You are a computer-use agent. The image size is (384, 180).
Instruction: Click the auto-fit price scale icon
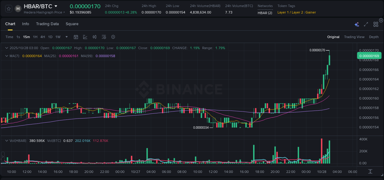(370, 171)
